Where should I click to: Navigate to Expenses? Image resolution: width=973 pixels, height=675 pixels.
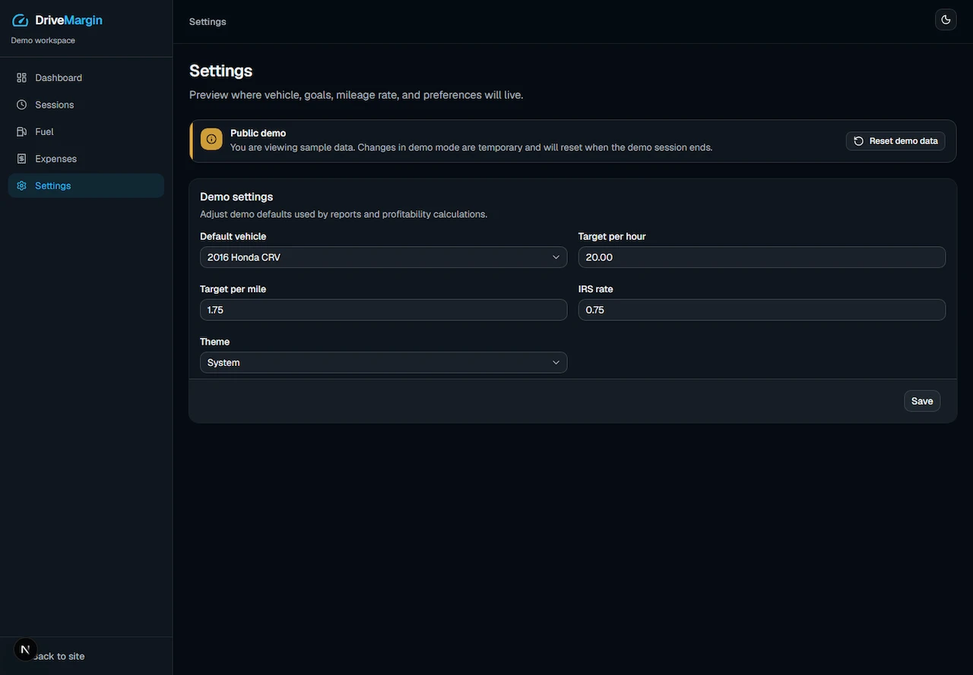tap(86, 159)
